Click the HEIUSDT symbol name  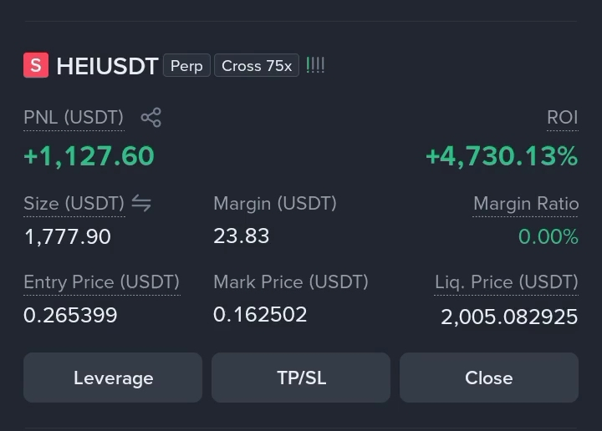[107, 66]
